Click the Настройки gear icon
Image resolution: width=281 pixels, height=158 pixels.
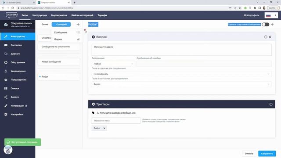pyautogui.click(x=6, y=114)
